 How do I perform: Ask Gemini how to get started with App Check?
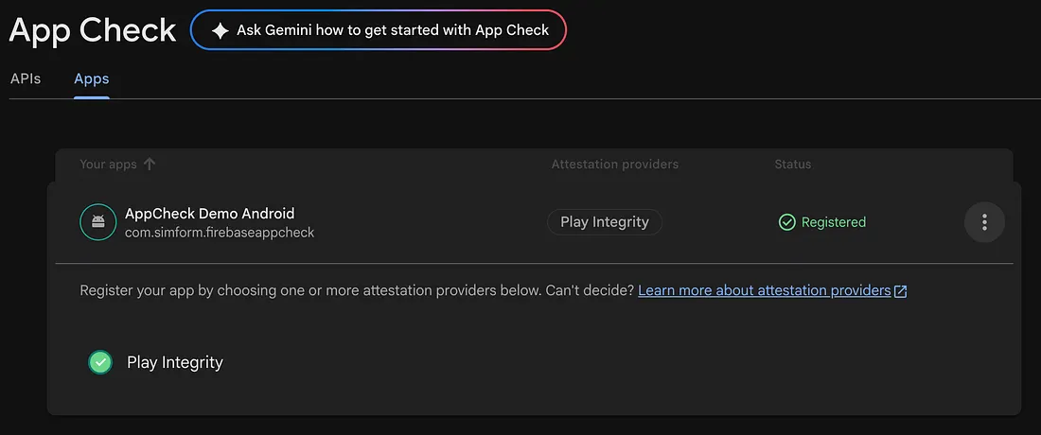pyautogui.click(x=379, y=30)
